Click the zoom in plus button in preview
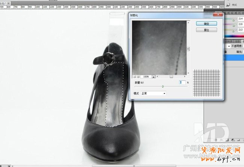This screenshot has width=244, height=167. [x=138, y=76]
